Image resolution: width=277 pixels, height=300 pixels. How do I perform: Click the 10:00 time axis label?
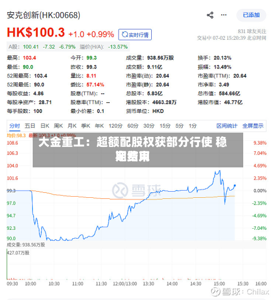(x=30, y=283)
